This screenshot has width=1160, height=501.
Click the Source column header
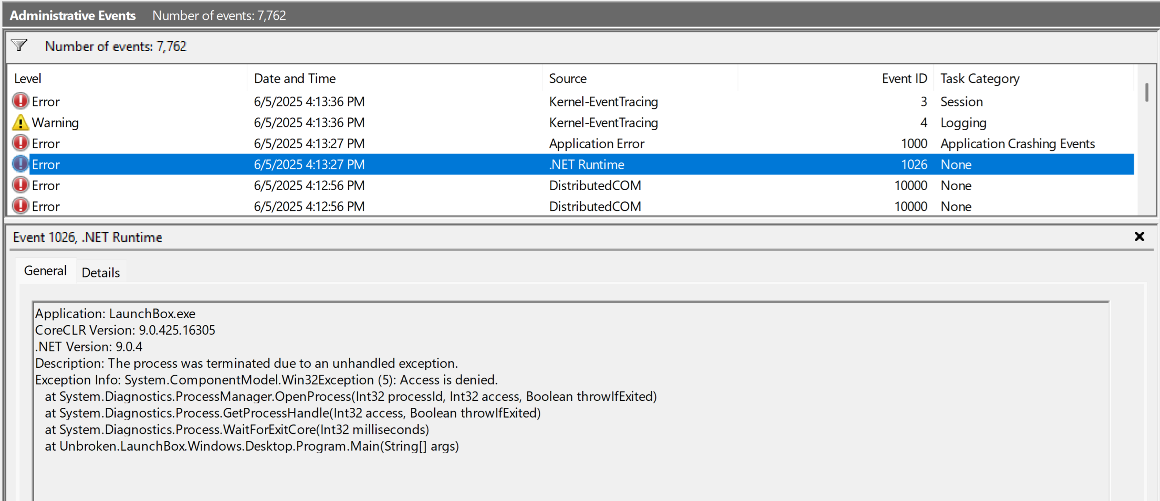click(x=567, y=79)
